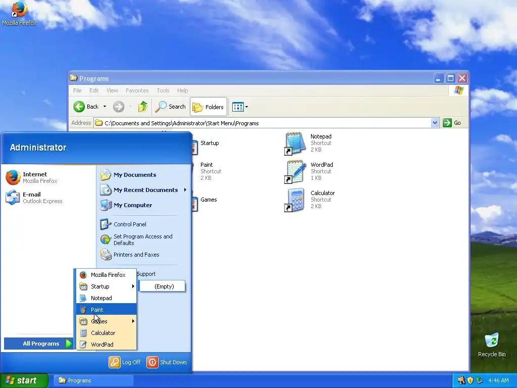Open the File menu

77,90
